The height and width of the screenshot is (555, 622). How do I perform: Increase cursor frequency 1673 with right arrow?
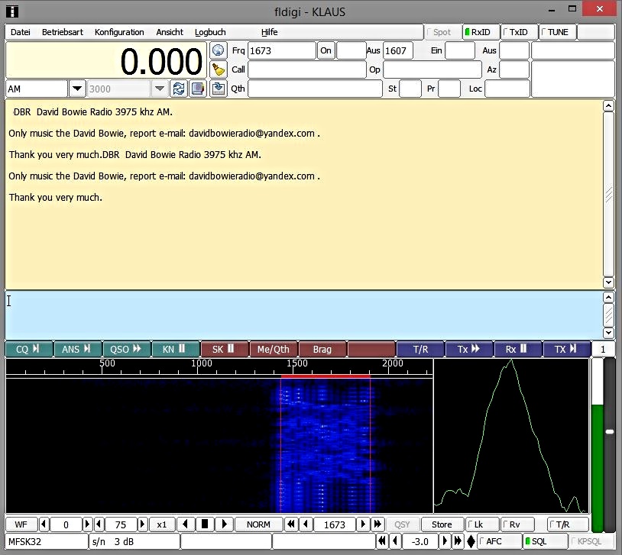(x=362, y=524)
